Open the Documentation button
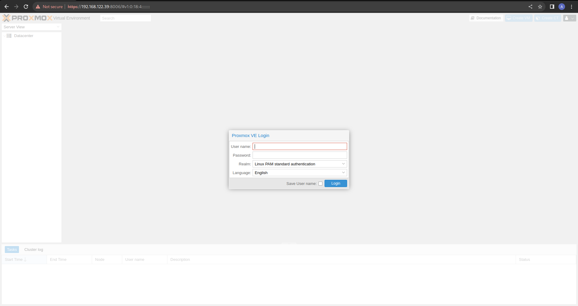Viewport: 578px width, 306px height. (486, 18)
